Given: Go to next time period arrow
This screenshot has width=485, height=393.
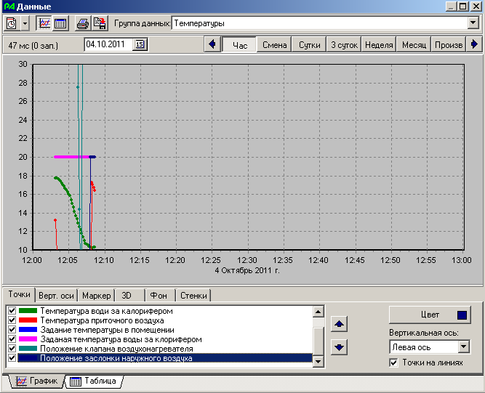Looking at the screenshot, I should click(475, 44).
